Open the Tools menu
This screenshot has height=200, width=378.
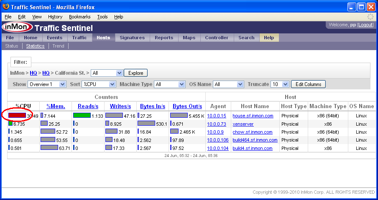[x=102, y=17]
